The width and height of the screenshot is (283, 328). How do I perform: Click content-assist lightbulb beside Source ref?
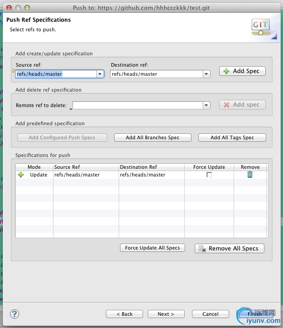pos(14,71)
